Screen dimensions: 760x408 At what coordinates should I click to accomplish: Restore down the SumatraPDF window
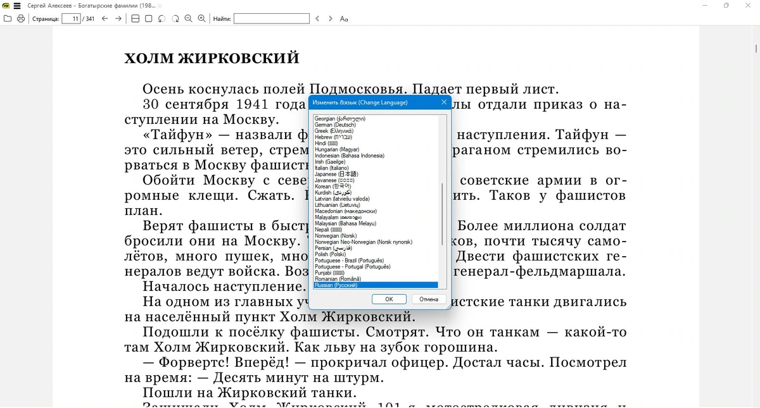726,6
